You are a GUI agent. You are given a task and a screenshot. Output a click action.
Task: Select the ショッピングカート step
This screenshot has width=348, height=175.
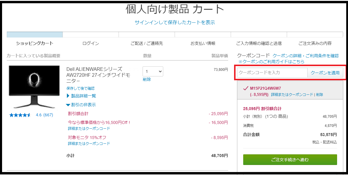click(35, 43)
